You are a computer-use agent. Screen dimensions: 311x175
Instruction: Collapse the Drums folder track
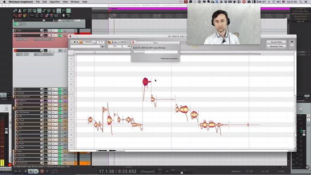(x=14, y=109)
